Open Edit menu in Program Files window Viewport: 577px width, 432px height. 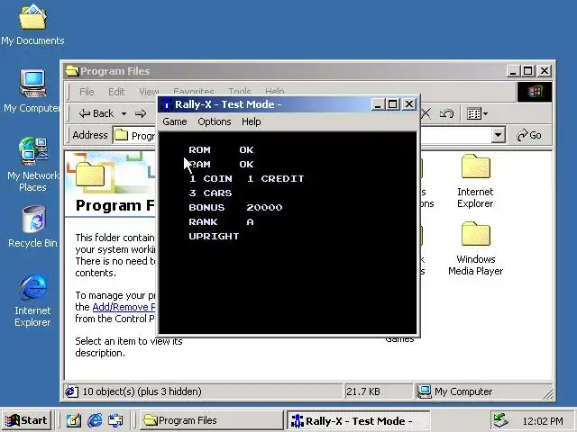[116, 92]
